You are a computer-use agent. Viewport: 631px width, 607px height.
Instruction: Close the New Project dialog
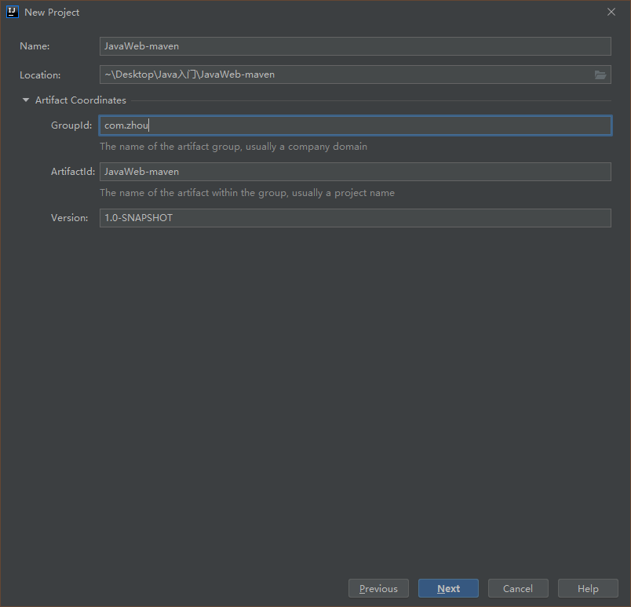tap(611, 12)
